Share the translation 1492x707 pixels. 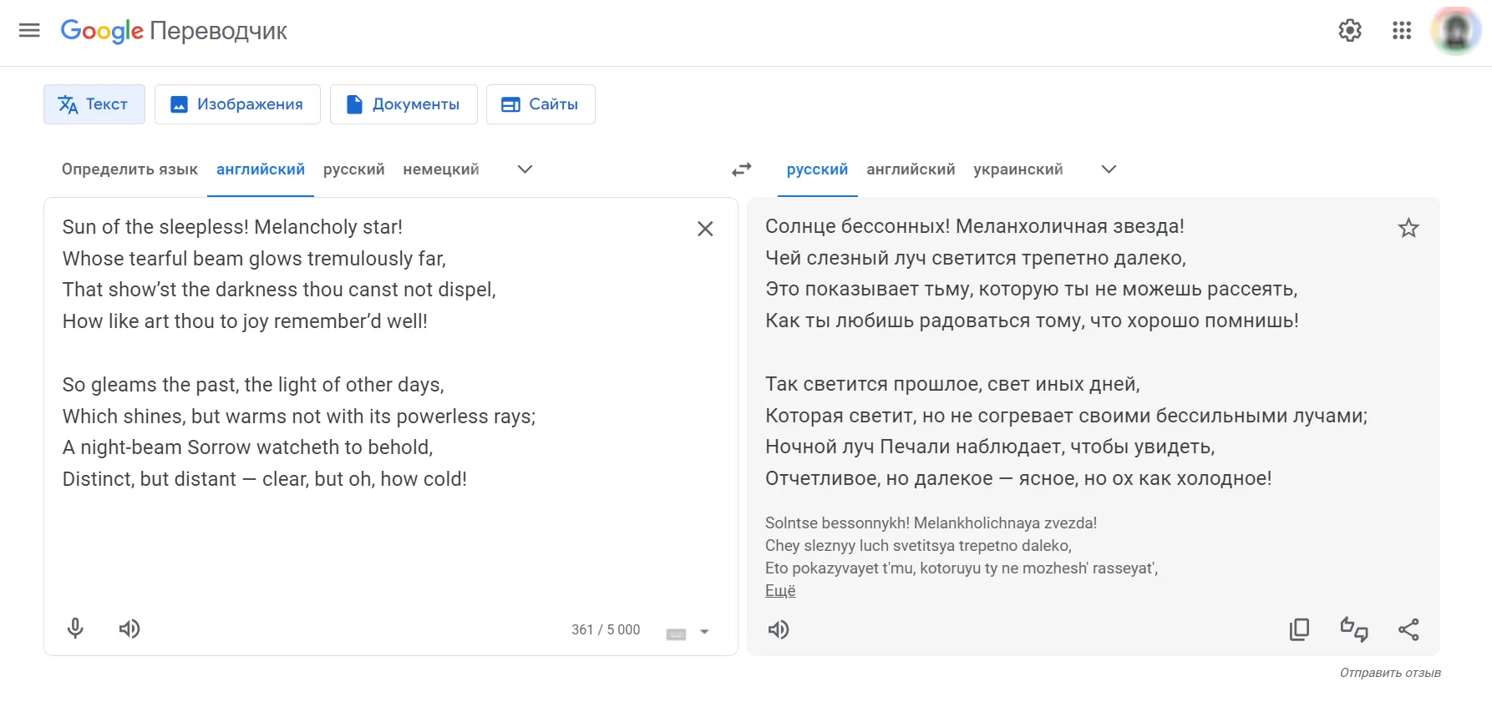(1408, 629)
